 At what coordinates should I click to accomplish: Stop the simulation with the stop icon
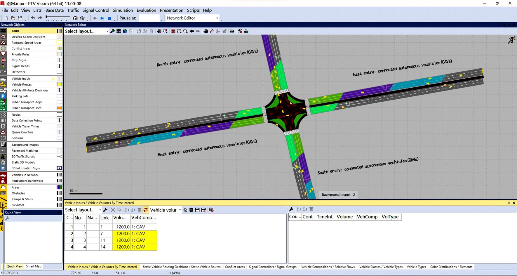pyautogui.click(x=109, y=18)
